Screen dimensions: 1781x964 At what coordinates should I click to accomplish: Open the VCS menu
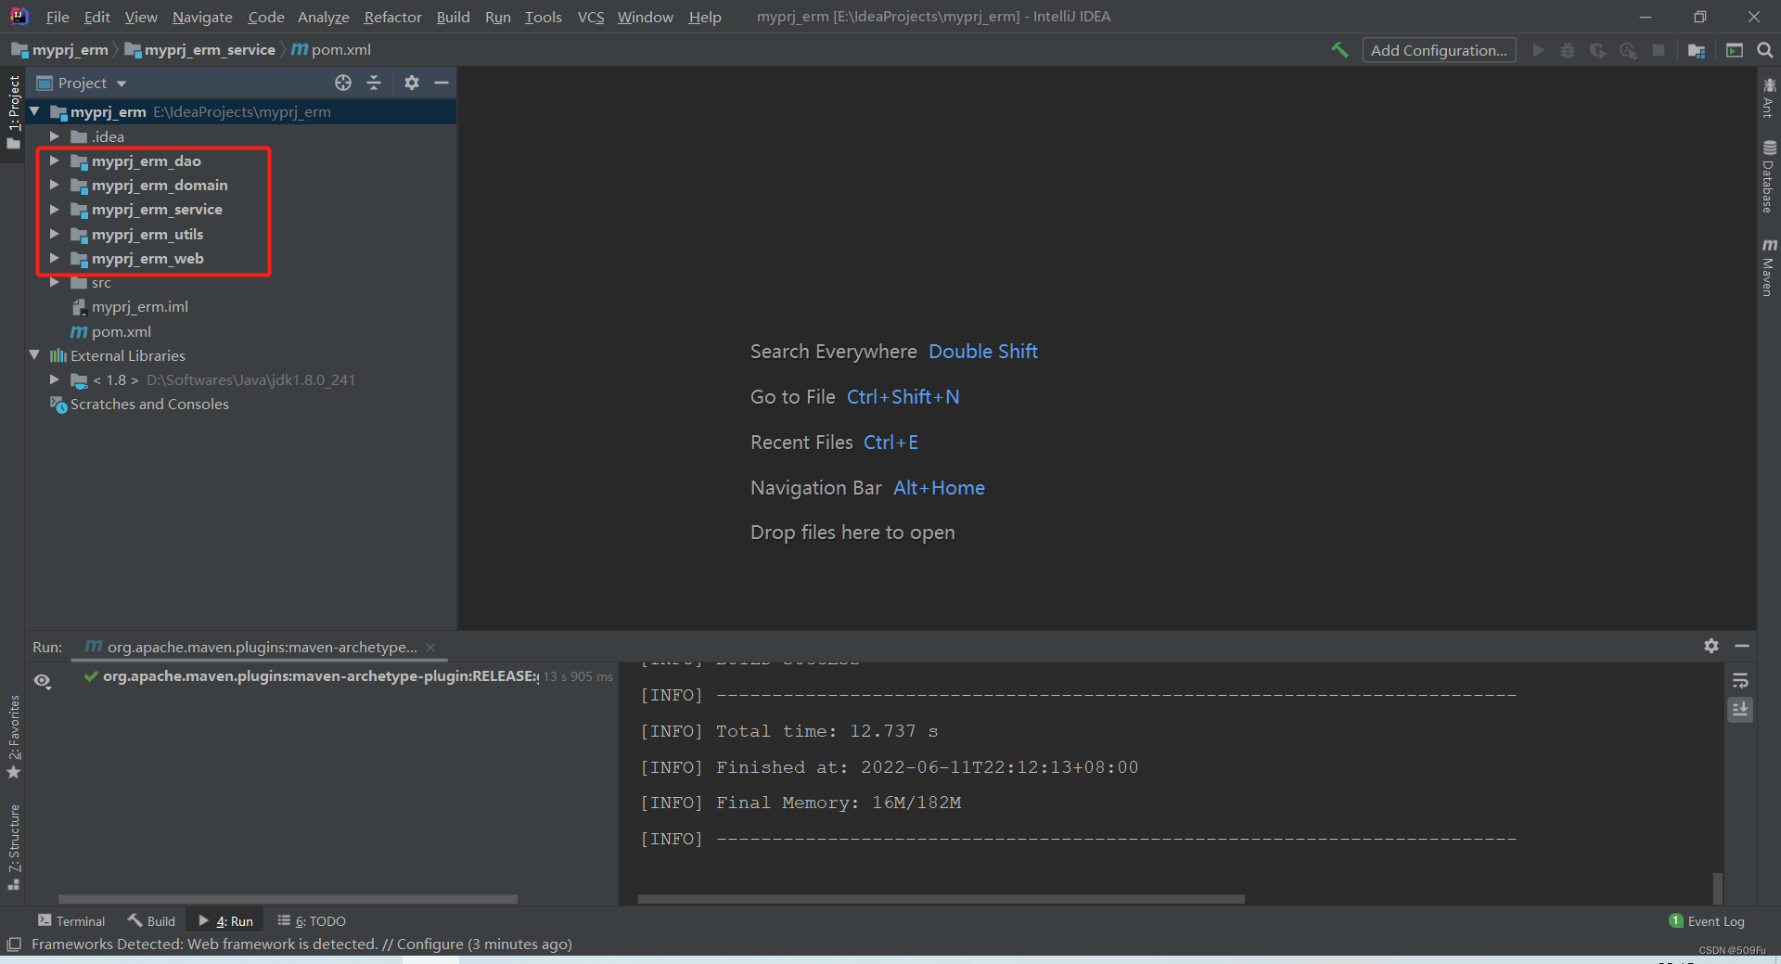point(591,17)
